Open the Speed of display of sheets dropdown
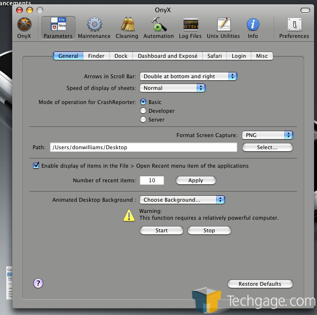317x315 pixels. [172, 88]
